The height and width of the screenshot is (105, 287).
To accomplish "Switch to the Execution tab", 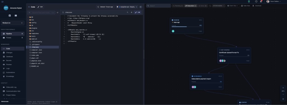I will click(x=191, y=6).
